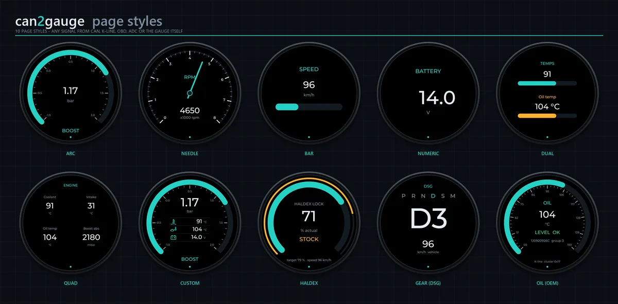
Task: Click the coolant temperature icon in Custom gauge
Action: point(174,222)
